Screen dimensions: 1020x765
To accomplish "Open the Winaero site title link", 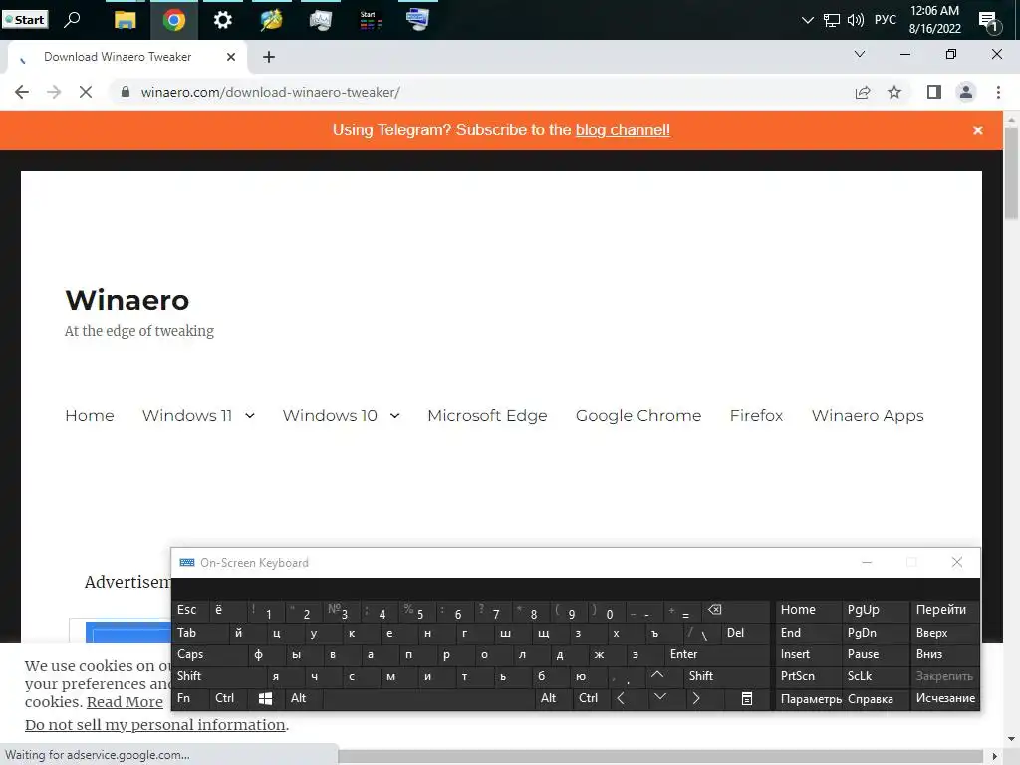I will (x=127, y=300).
